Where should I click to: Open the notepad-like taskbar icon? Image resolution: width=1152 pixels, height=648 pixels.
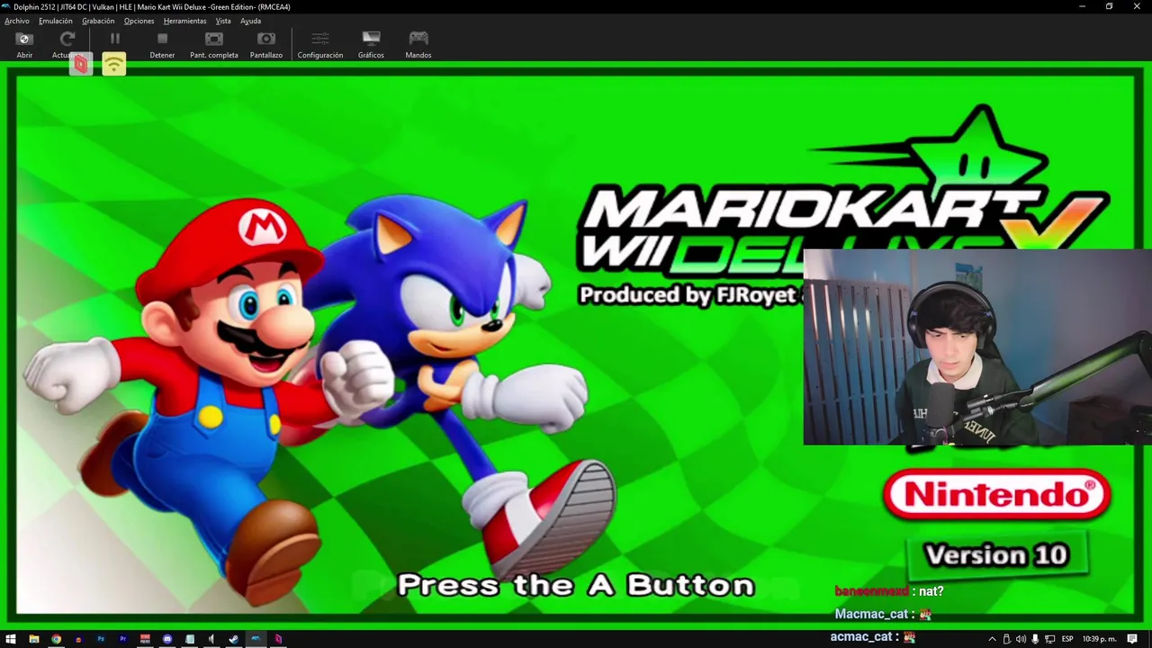(x=190, y=639)
